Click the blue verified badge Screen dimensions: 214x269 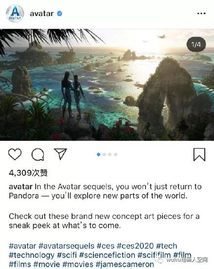59,14
